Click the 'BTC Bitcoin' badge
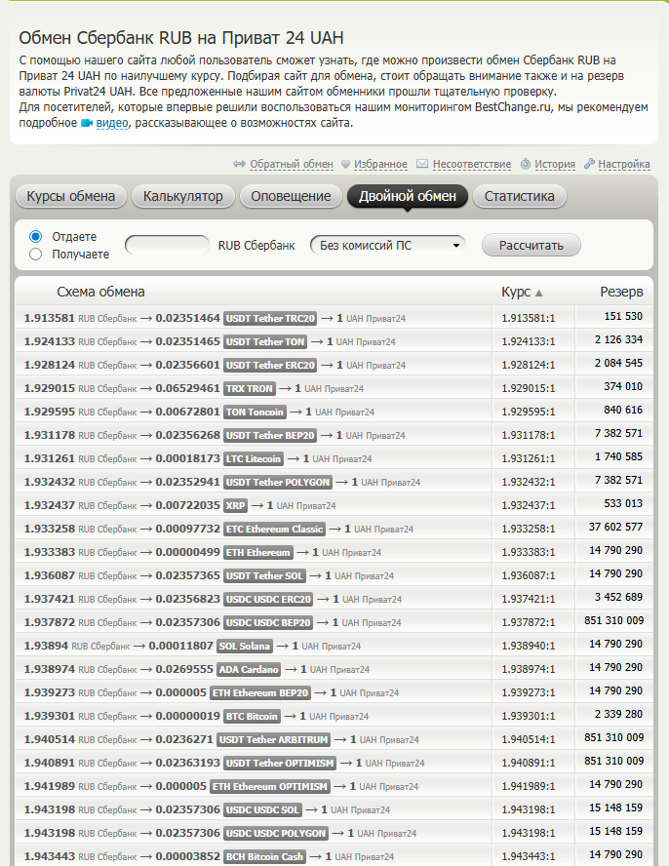669x866 pixels. 252,716
